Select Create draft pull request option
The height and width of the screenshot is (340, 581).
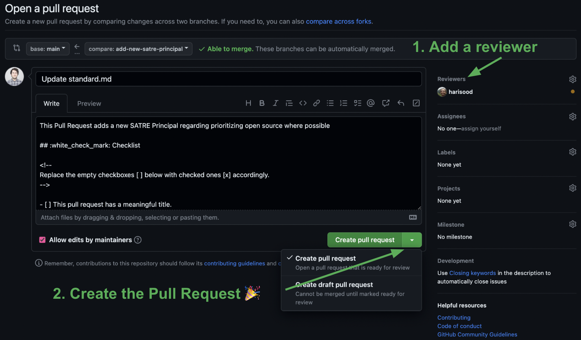tap(351, 293)
